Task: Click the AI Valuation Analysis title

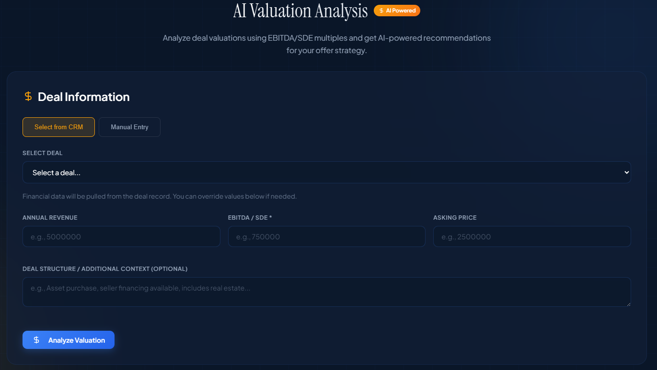Action: point(300,11)
